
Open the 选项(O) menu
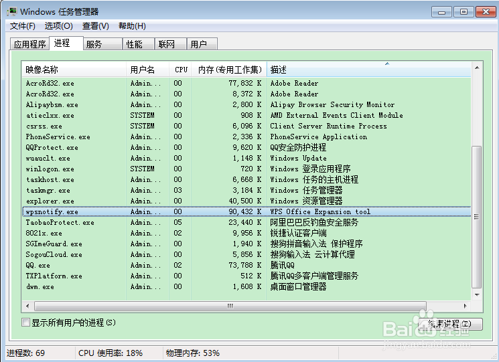click(x=58, y=25)
